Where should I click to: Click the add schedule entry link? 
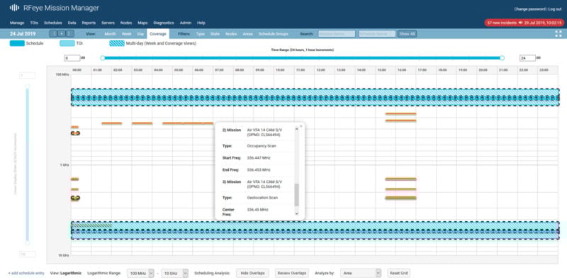(x=26, y=273)
